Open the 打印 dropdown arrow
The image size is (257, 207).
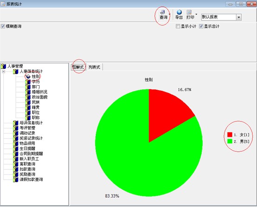(196, 14)
